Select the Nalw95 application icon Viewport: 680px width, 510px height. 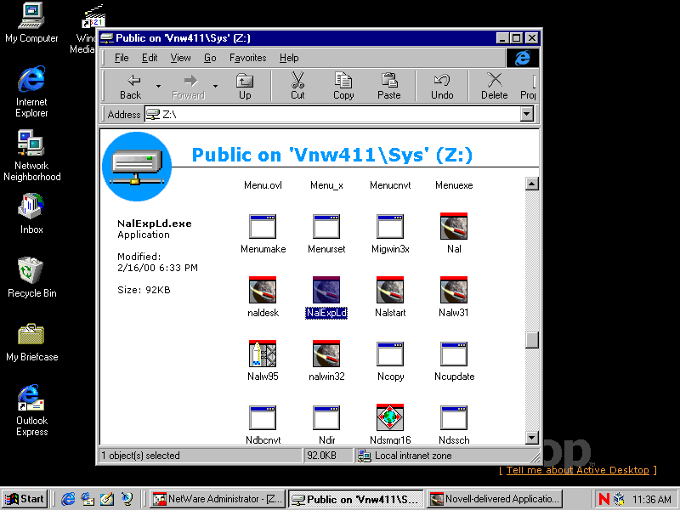pos(263,354)
